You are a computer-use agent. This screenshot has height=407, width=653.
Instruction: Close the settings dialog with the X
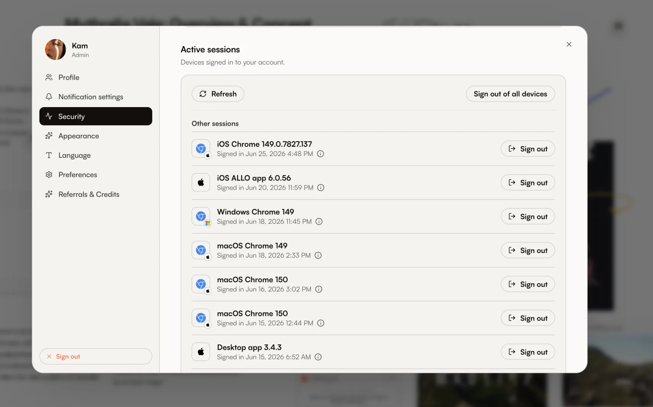point(569,45)
